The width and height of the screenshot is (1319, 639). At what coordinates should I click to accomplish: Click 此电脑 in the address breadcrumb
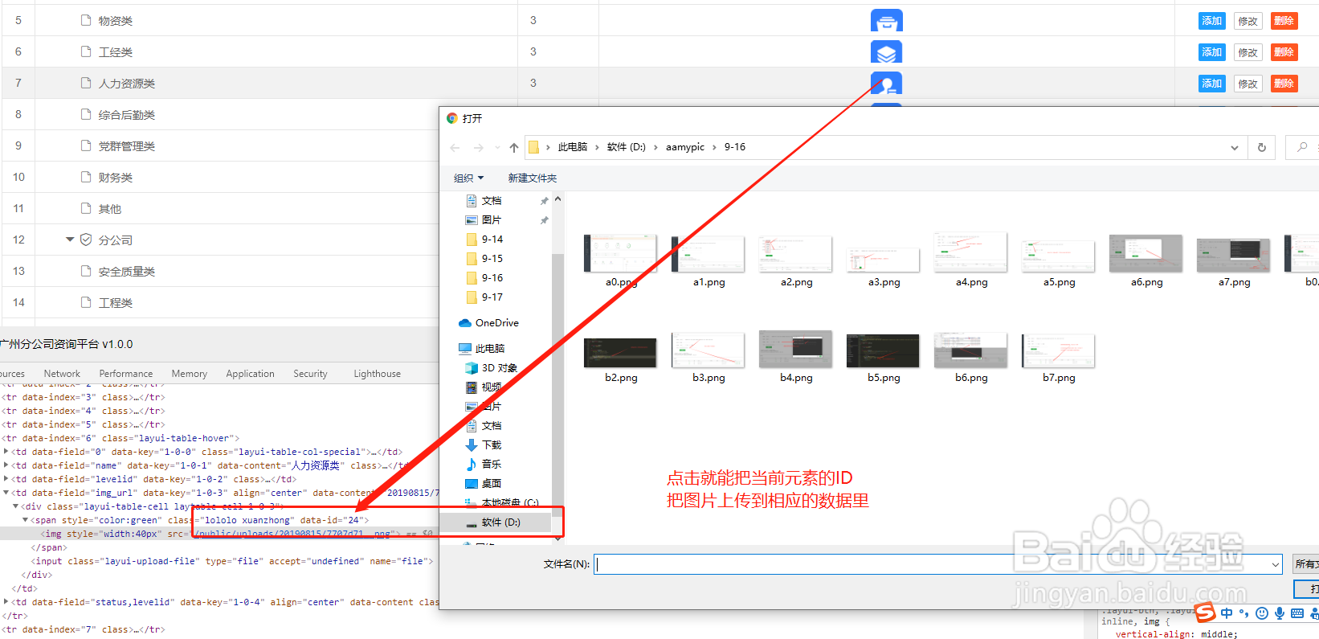point(573,147)
